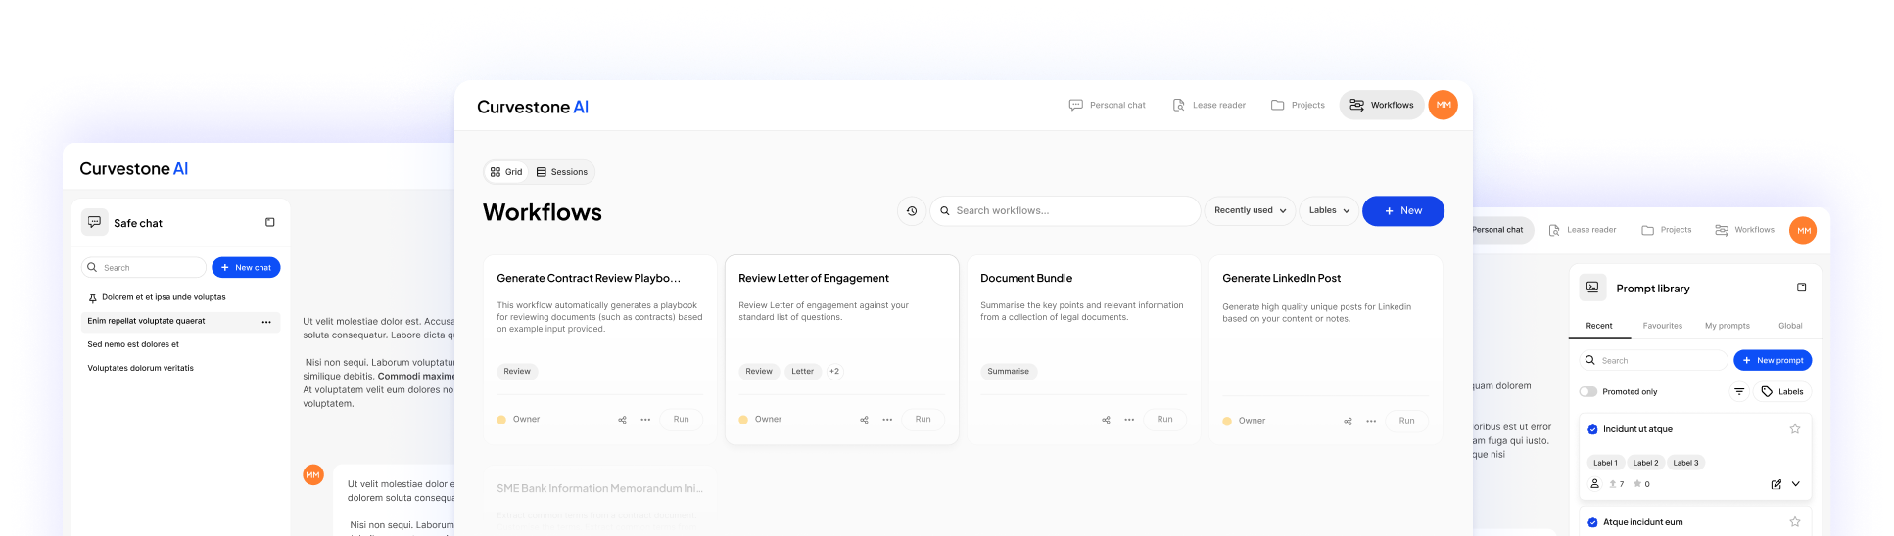Click share icon on Generate Contract Review card
The width and height of the screenshot is (1894, 536).
(622, 420)
